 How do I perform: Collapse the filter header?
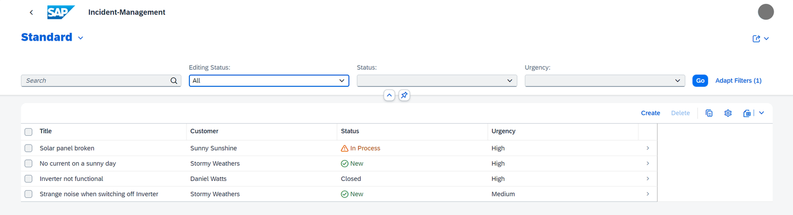coord(389,95)
